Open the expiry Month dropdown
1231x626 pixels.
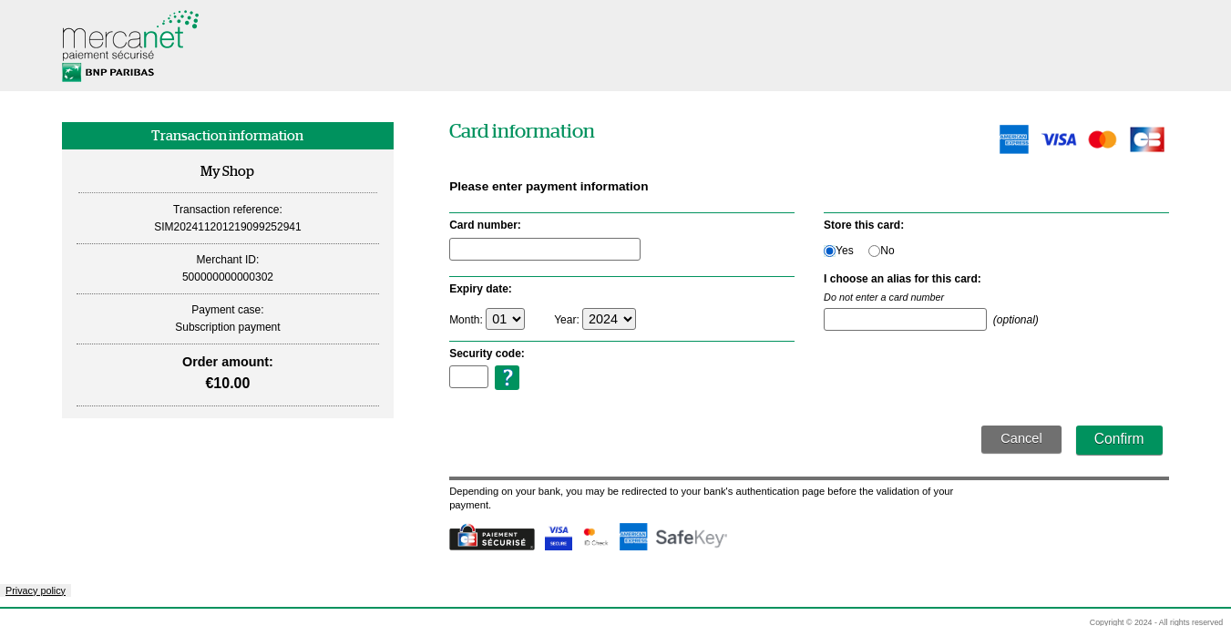(x=505, y=318)
